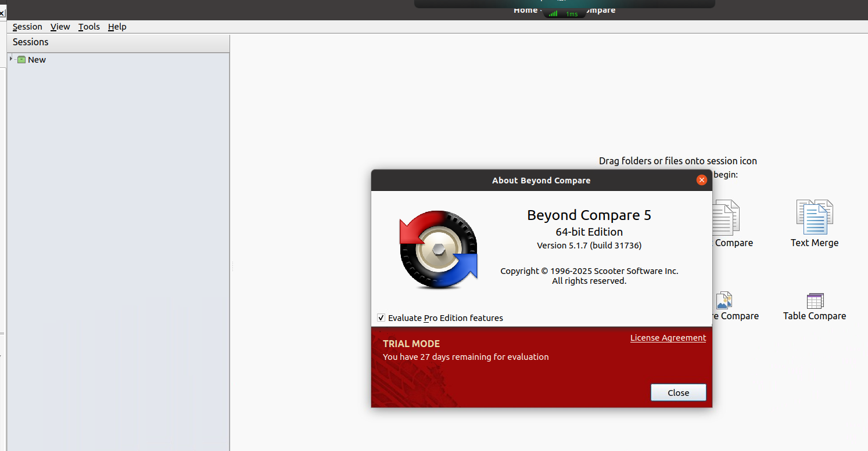Viewport: 868px width, 451px height.
Task: Open the View menu
Action: [60, 27]
